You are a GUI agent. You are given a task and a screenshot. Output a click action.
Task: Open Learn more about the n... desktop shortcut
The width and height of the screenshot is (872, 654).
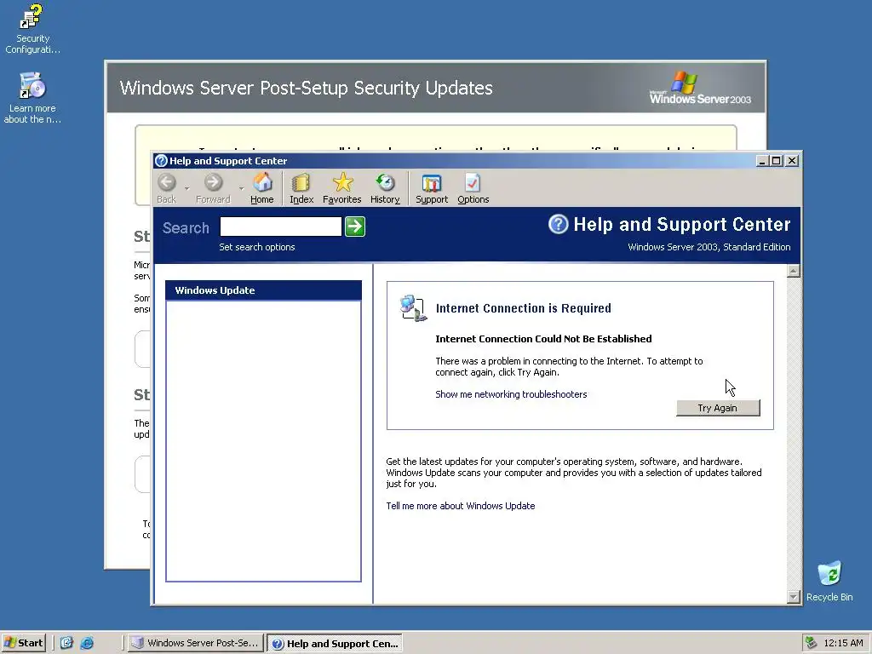[32, 98]
